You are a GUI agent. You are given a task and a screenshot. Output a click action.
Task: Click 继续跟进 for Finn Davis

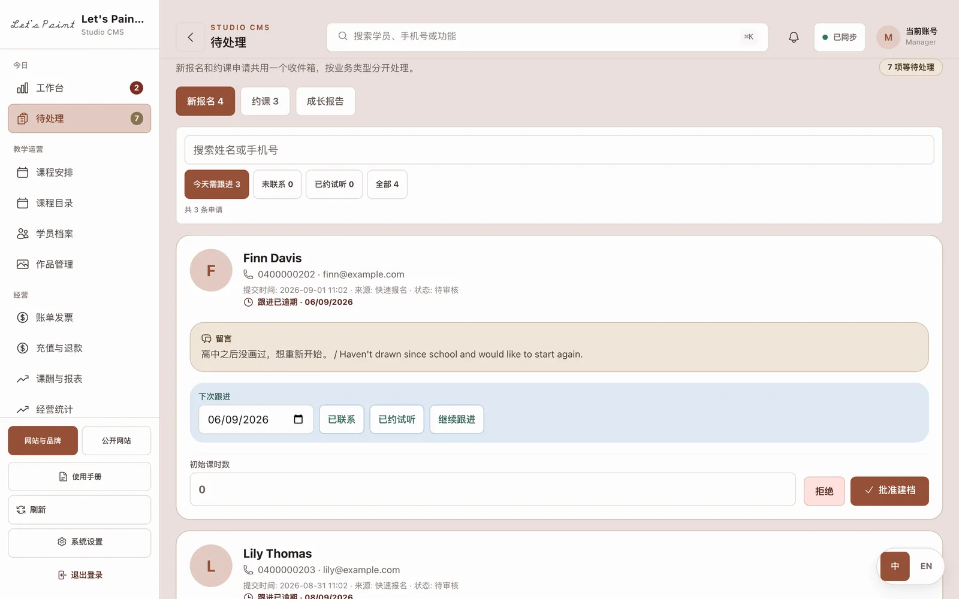[457, 419]
